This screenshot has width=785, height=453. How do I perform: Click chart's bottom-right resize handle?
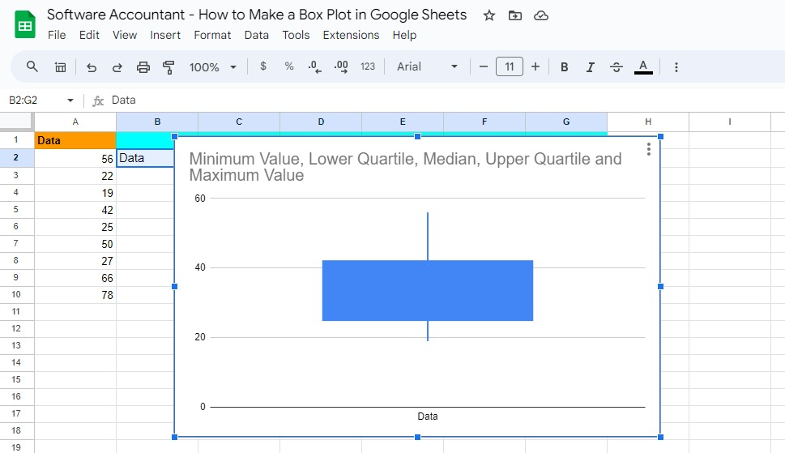click(x=660, y=437)
